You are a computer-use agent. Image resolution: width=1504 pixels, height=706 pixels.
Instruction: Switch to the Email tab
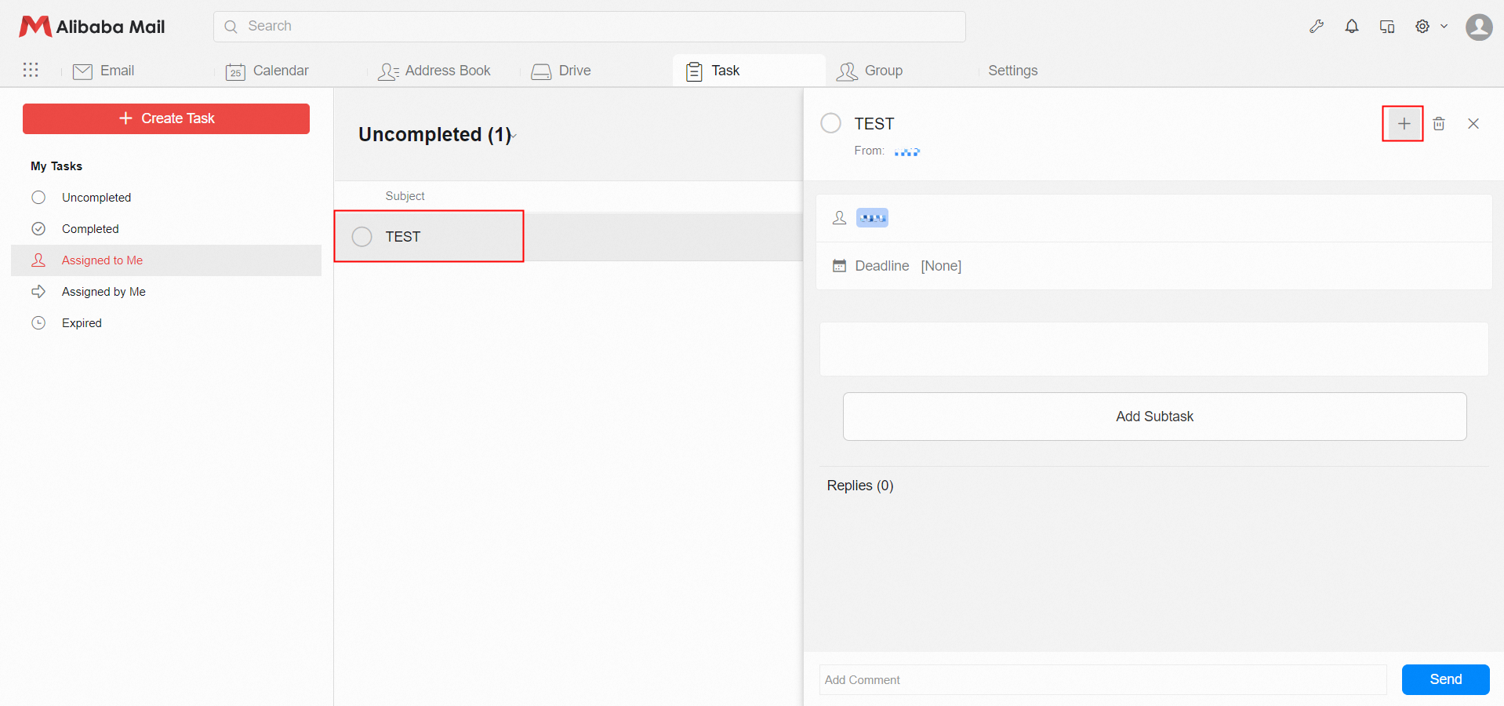pyautogui.click(x=104, y=71)
